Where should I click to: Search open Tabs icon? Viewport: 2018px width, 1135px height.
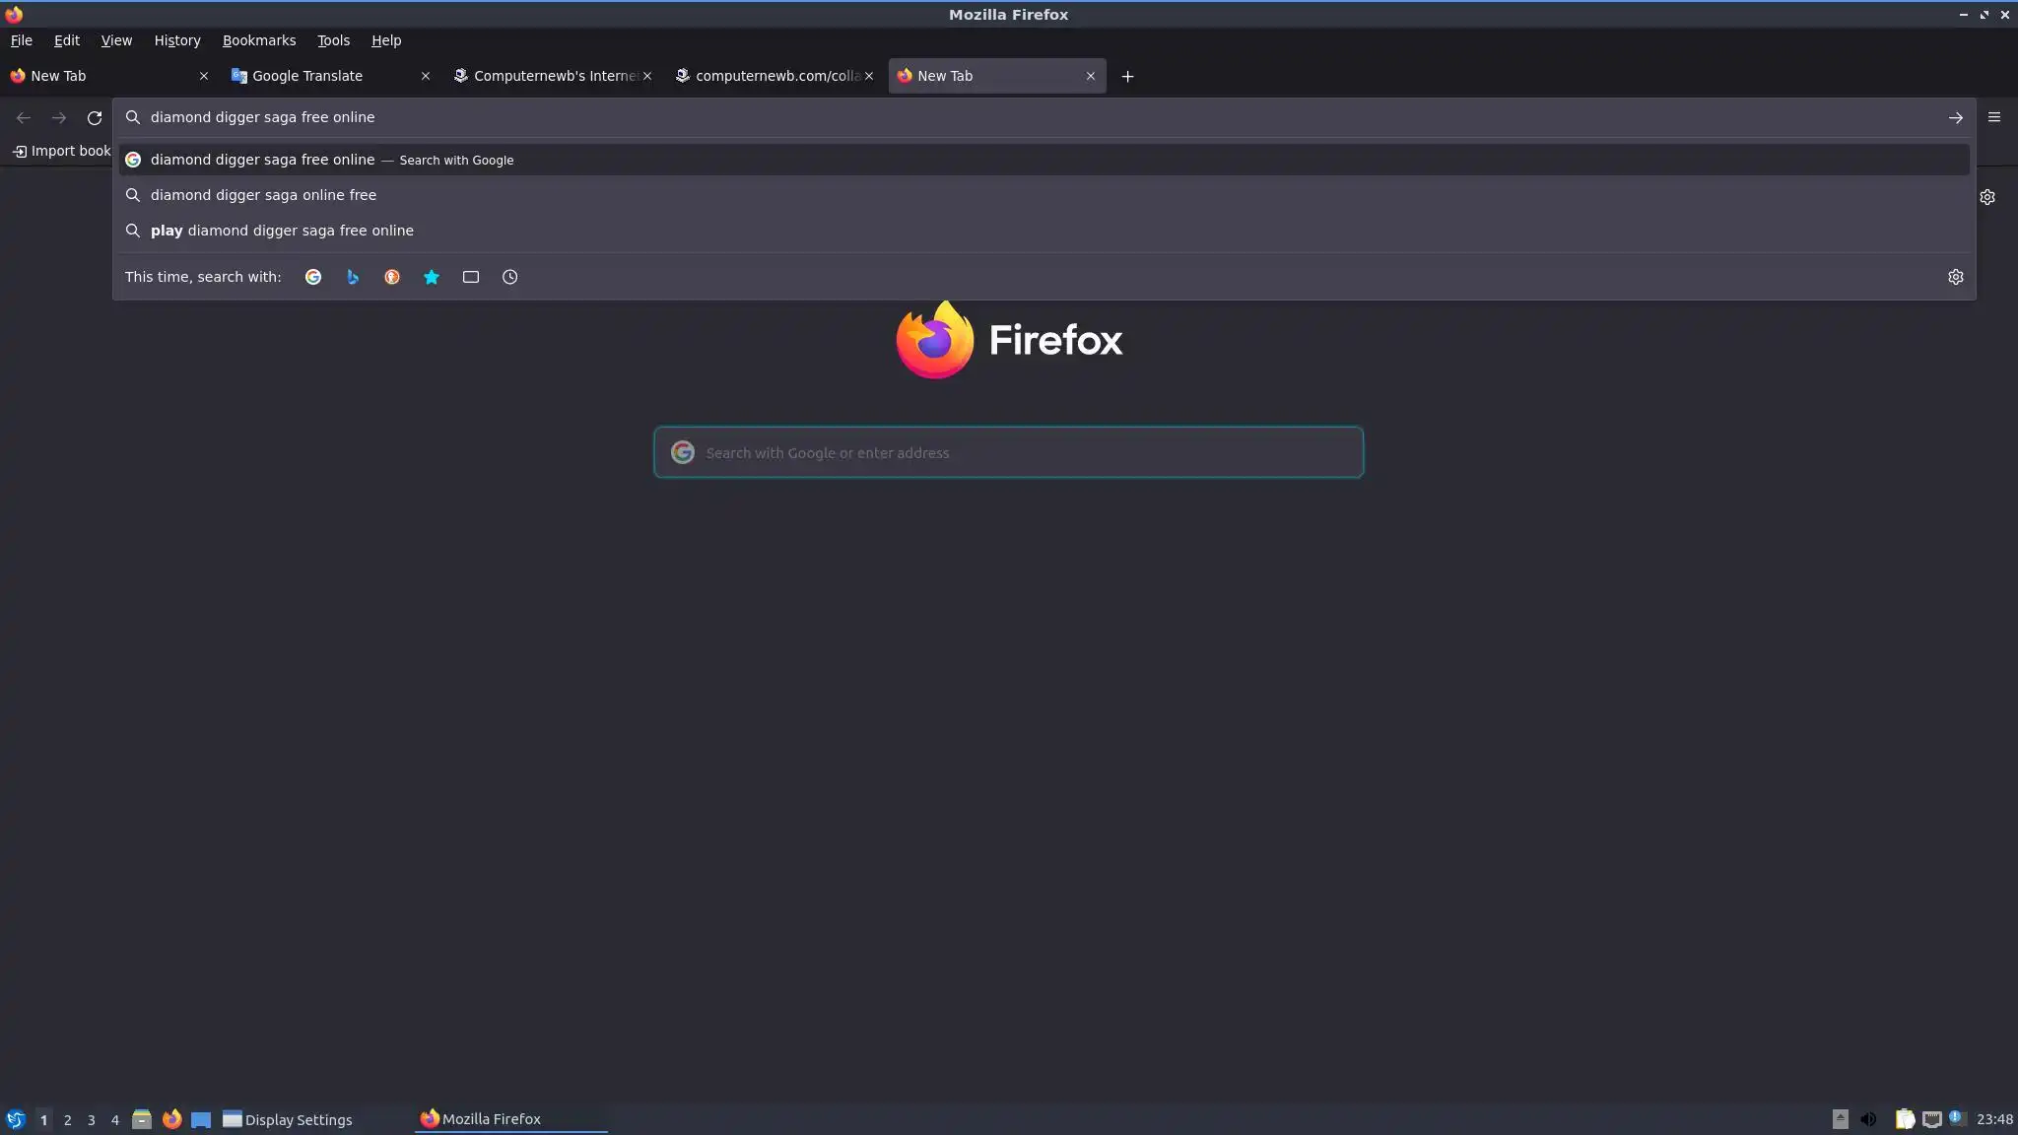(471, 277)
